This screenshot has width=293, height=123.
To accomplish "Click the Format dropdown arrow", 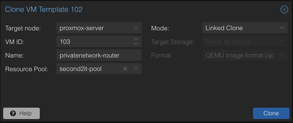I will point(282,55).
